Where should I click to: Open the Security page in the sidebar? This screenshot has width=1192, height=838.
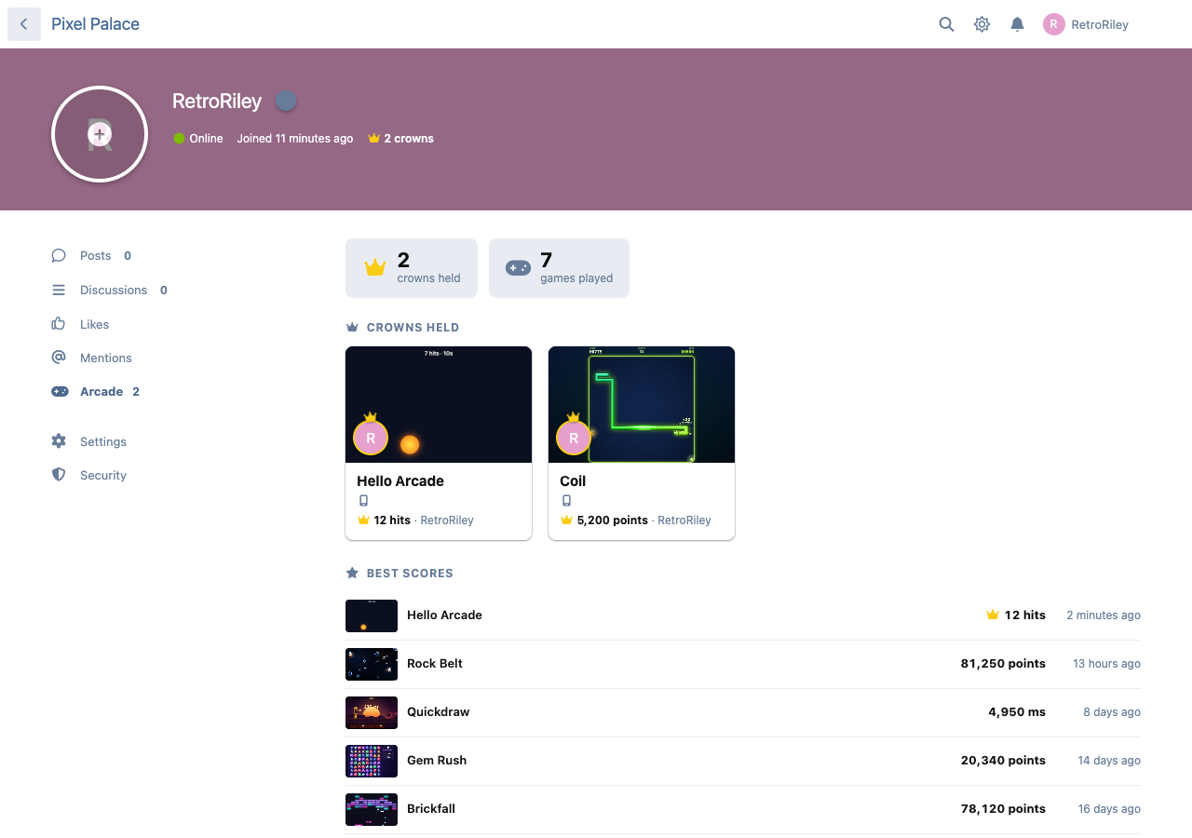point(88,475)
